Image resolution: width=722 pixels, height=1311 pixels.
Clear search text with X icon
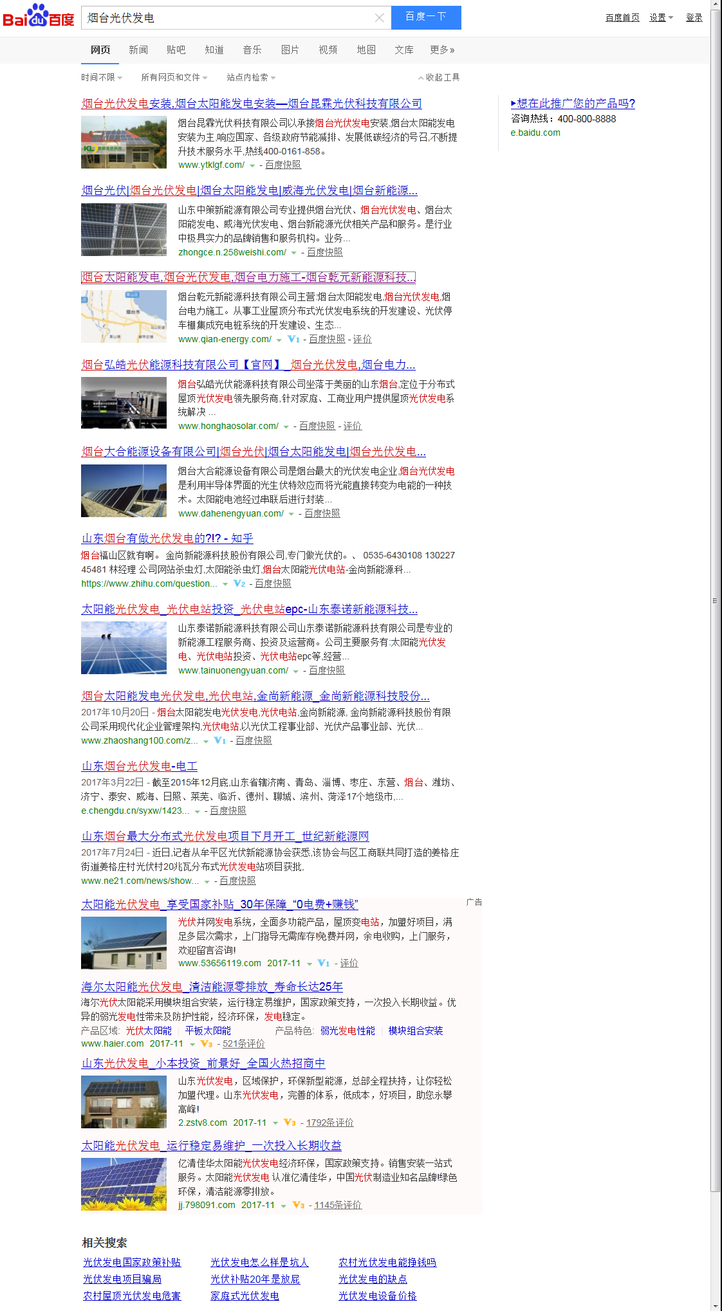pos(380,18)
